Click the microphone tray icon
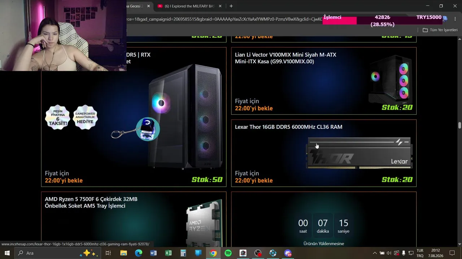 [x=404, y=253]
